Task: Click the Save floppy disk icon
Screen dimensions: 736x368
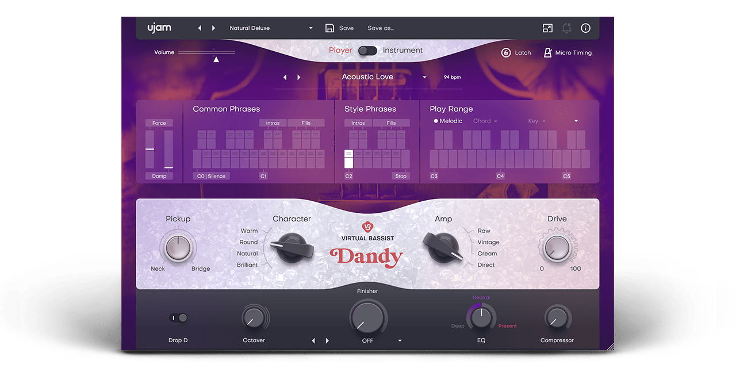Action: point(329,28)
